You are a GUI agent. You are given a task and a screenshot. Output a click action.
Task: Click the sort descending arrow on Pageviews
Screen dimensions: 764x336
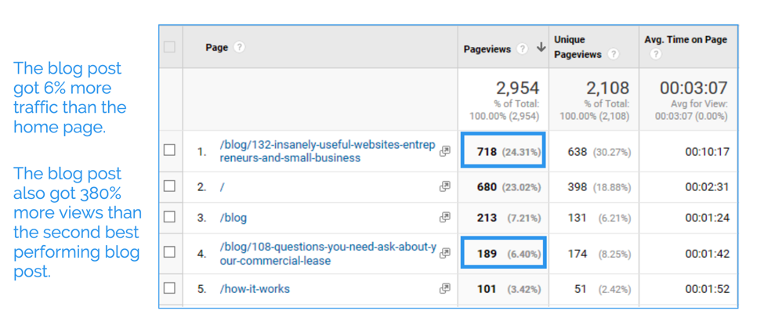click(x=541, y=48)
